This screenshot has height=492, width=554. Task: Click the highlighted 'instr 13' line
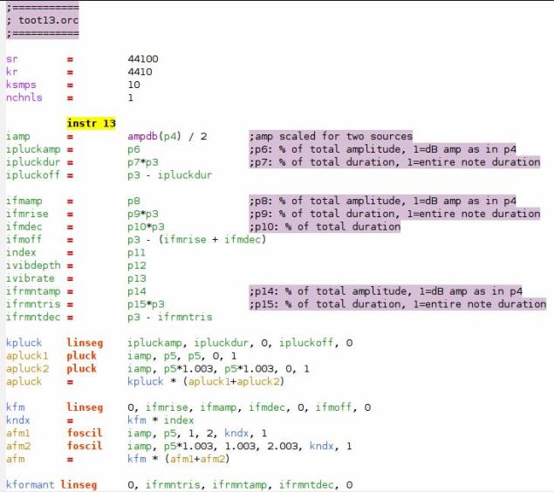tap(91, 123)
